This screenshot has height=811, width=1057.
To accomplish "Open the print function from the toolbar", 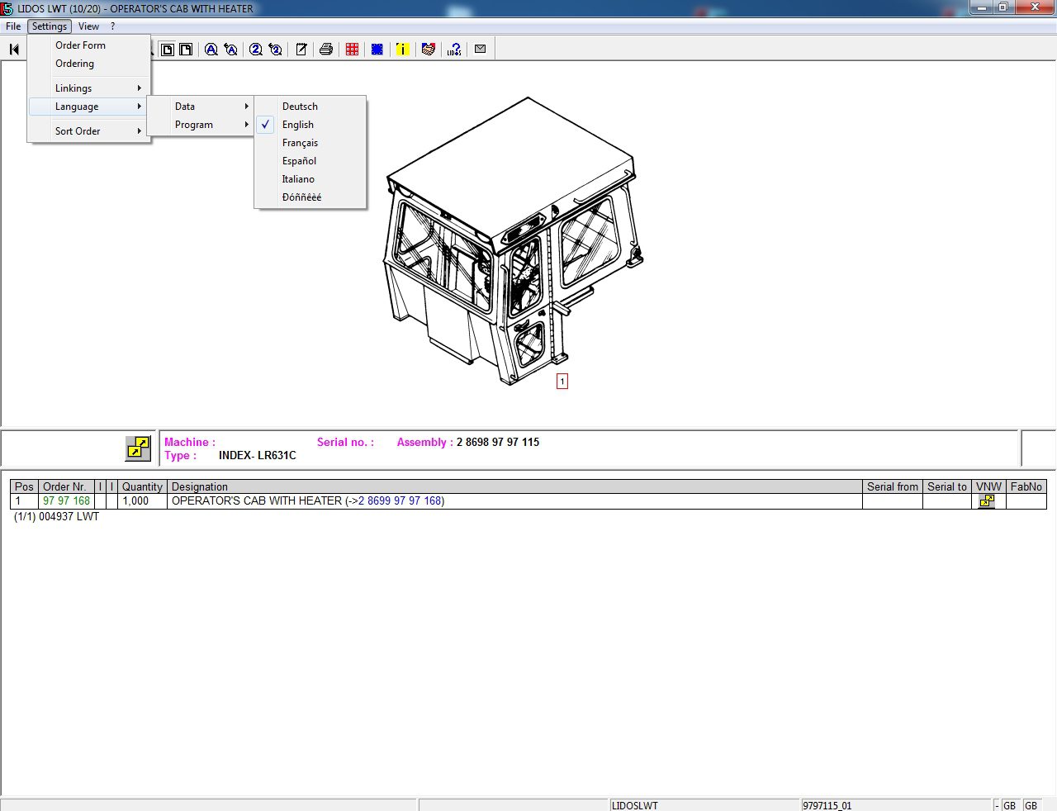I will point(326,49).
